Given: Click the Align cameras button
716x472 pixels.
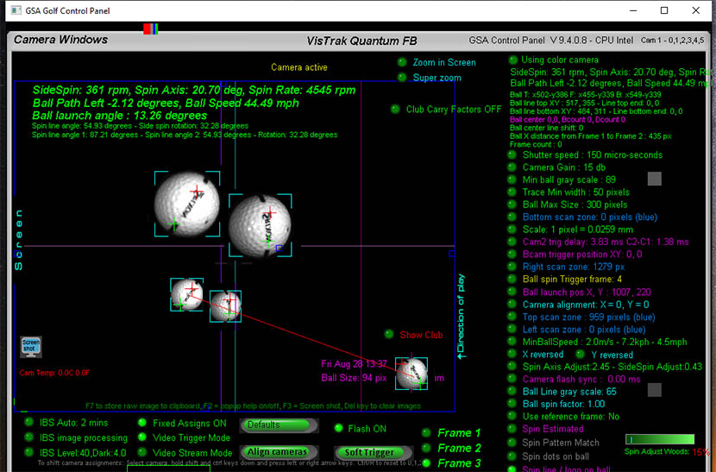Looking at the screenshot, I should click(279, 452).
